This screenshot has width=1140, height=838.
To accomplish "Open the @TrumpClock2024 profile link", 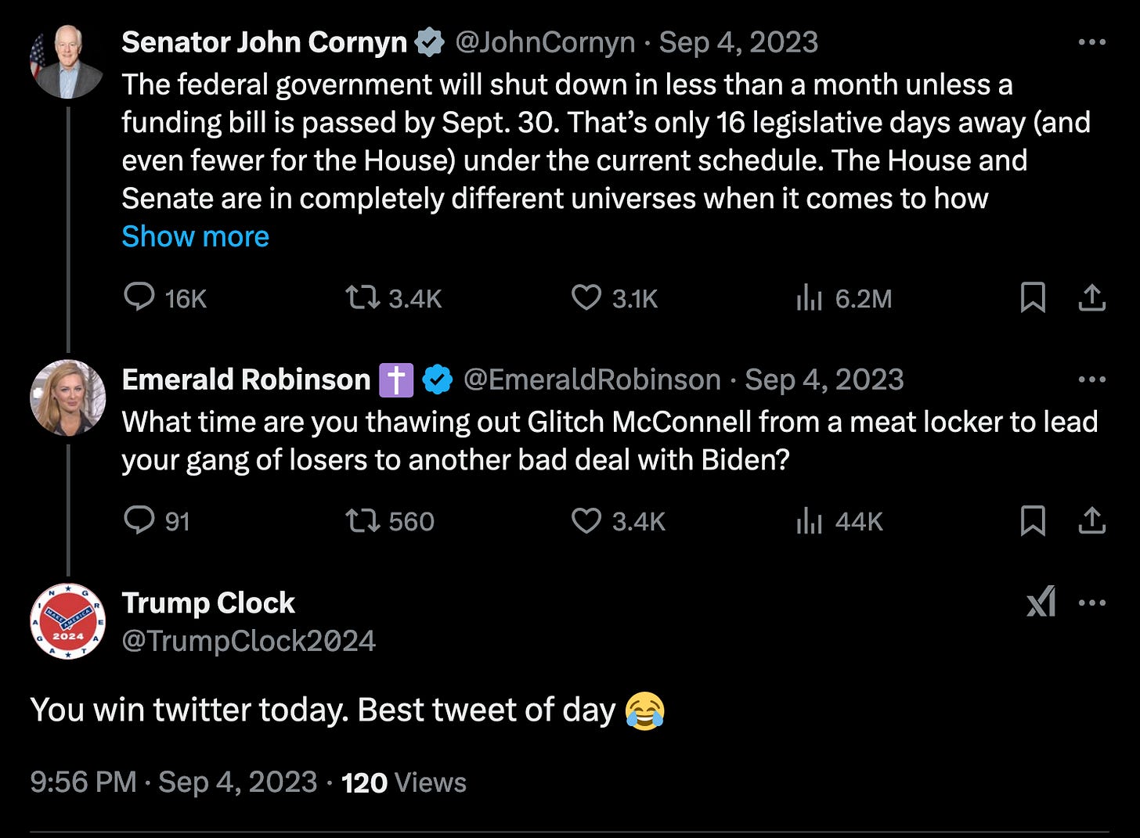I will click(249, 641).
